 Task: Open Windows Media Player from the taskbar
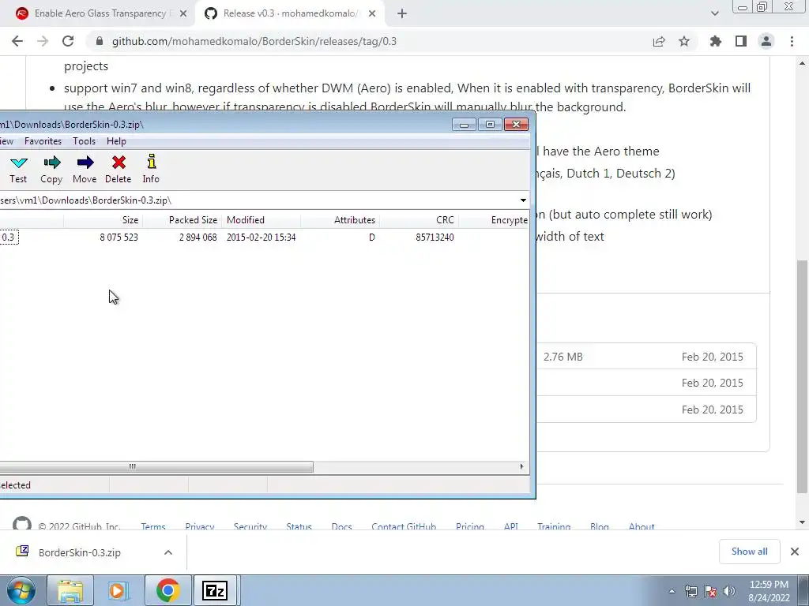tap(119, 590)
